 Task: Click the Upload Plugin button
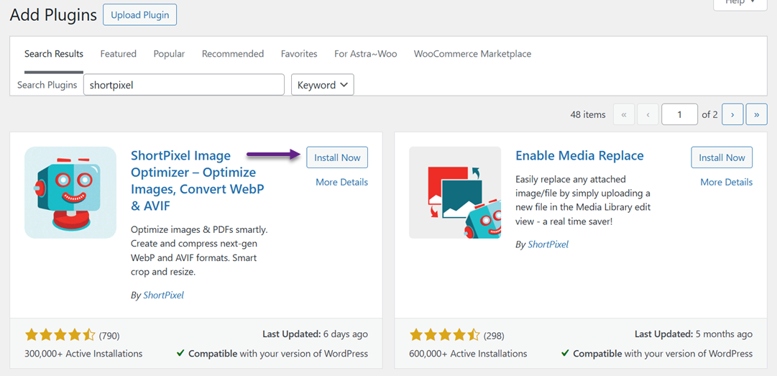point(139,15)
